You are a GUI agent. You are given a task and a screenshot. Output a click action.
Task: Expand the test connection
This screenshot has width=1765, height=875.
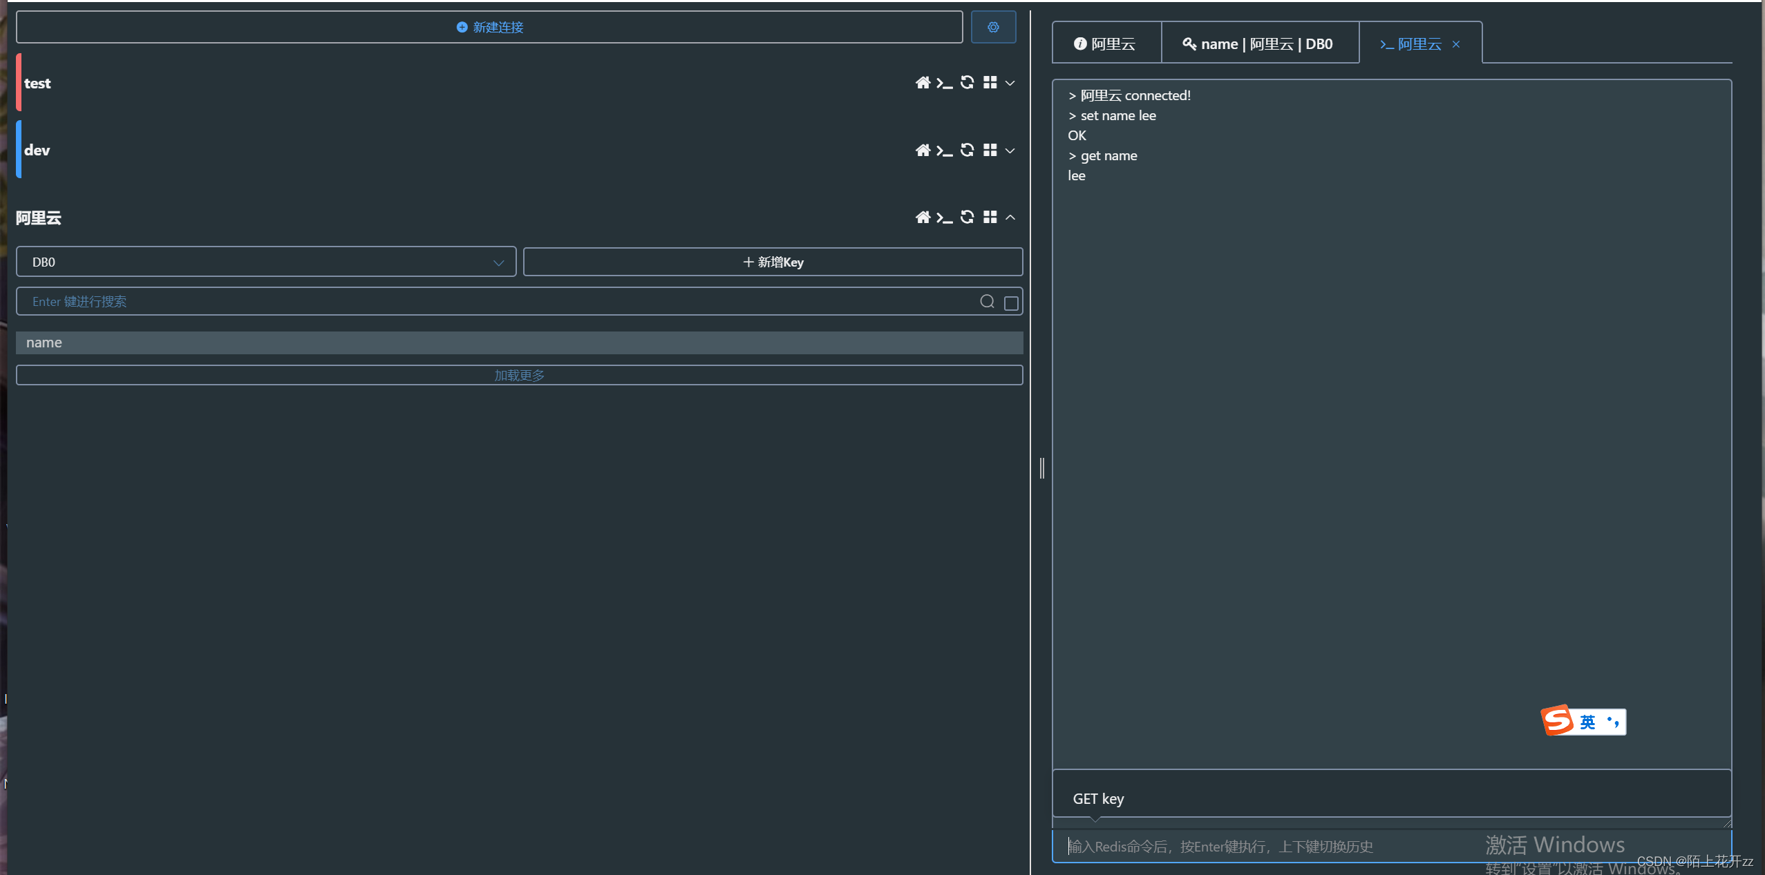[1010, 83]
